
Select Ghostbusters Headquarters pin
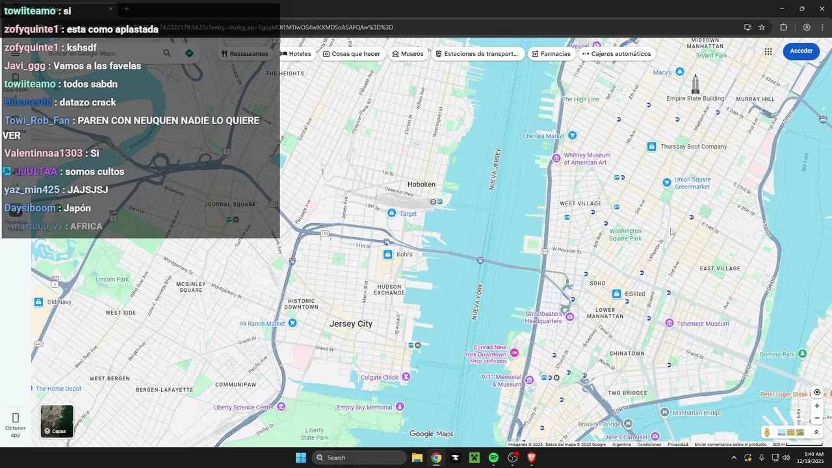pyautogui.click(x=569, y=317)
